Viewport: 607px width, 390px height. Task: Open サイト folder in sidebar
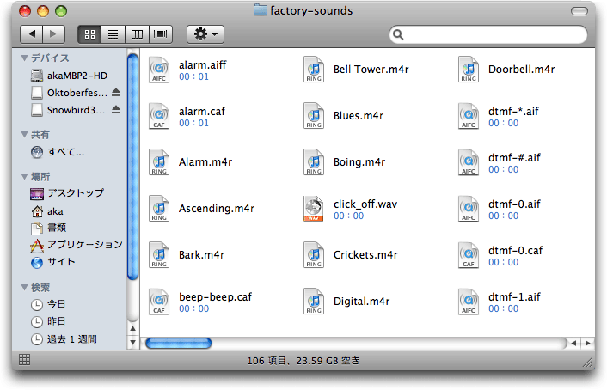52,262
